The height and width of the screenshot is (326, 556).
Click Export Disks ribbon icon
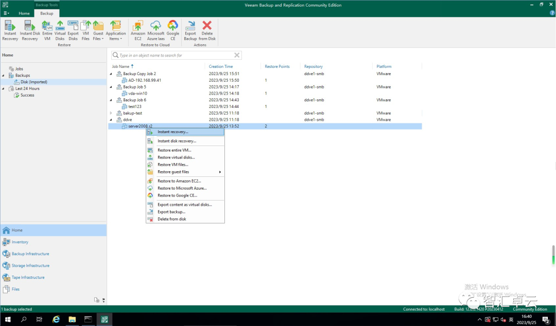click(73, 30)
